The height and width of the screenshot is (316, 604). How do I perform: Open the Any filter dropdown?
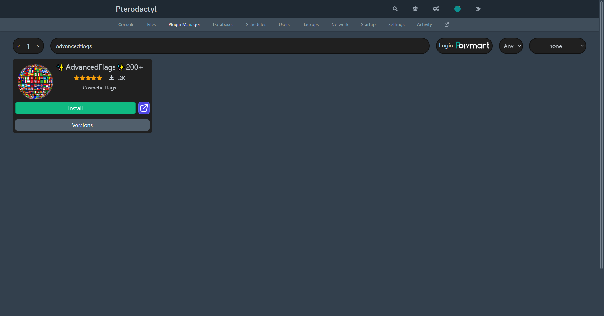[511, 46]
